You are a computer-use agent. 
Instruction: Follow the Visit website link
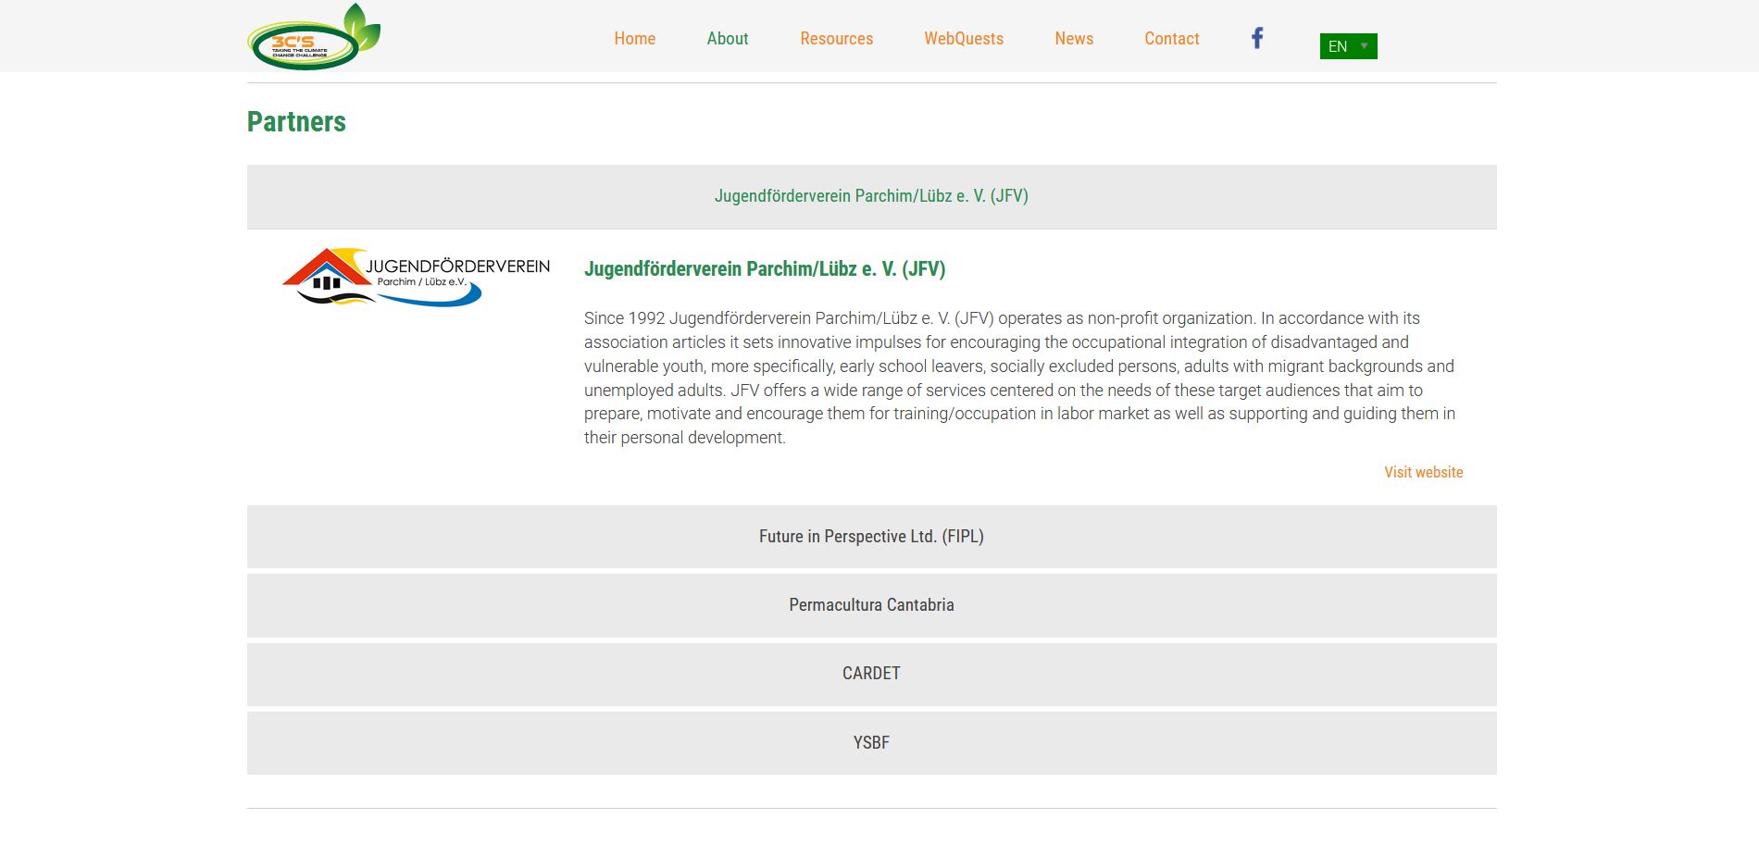click(1423, 472)
